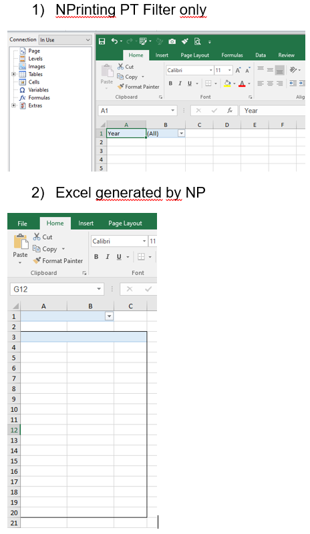The height and width of the screenshot is (534, 310).
Task: Open Insert tab in template editor ribbon
Action: coord(162,55)
